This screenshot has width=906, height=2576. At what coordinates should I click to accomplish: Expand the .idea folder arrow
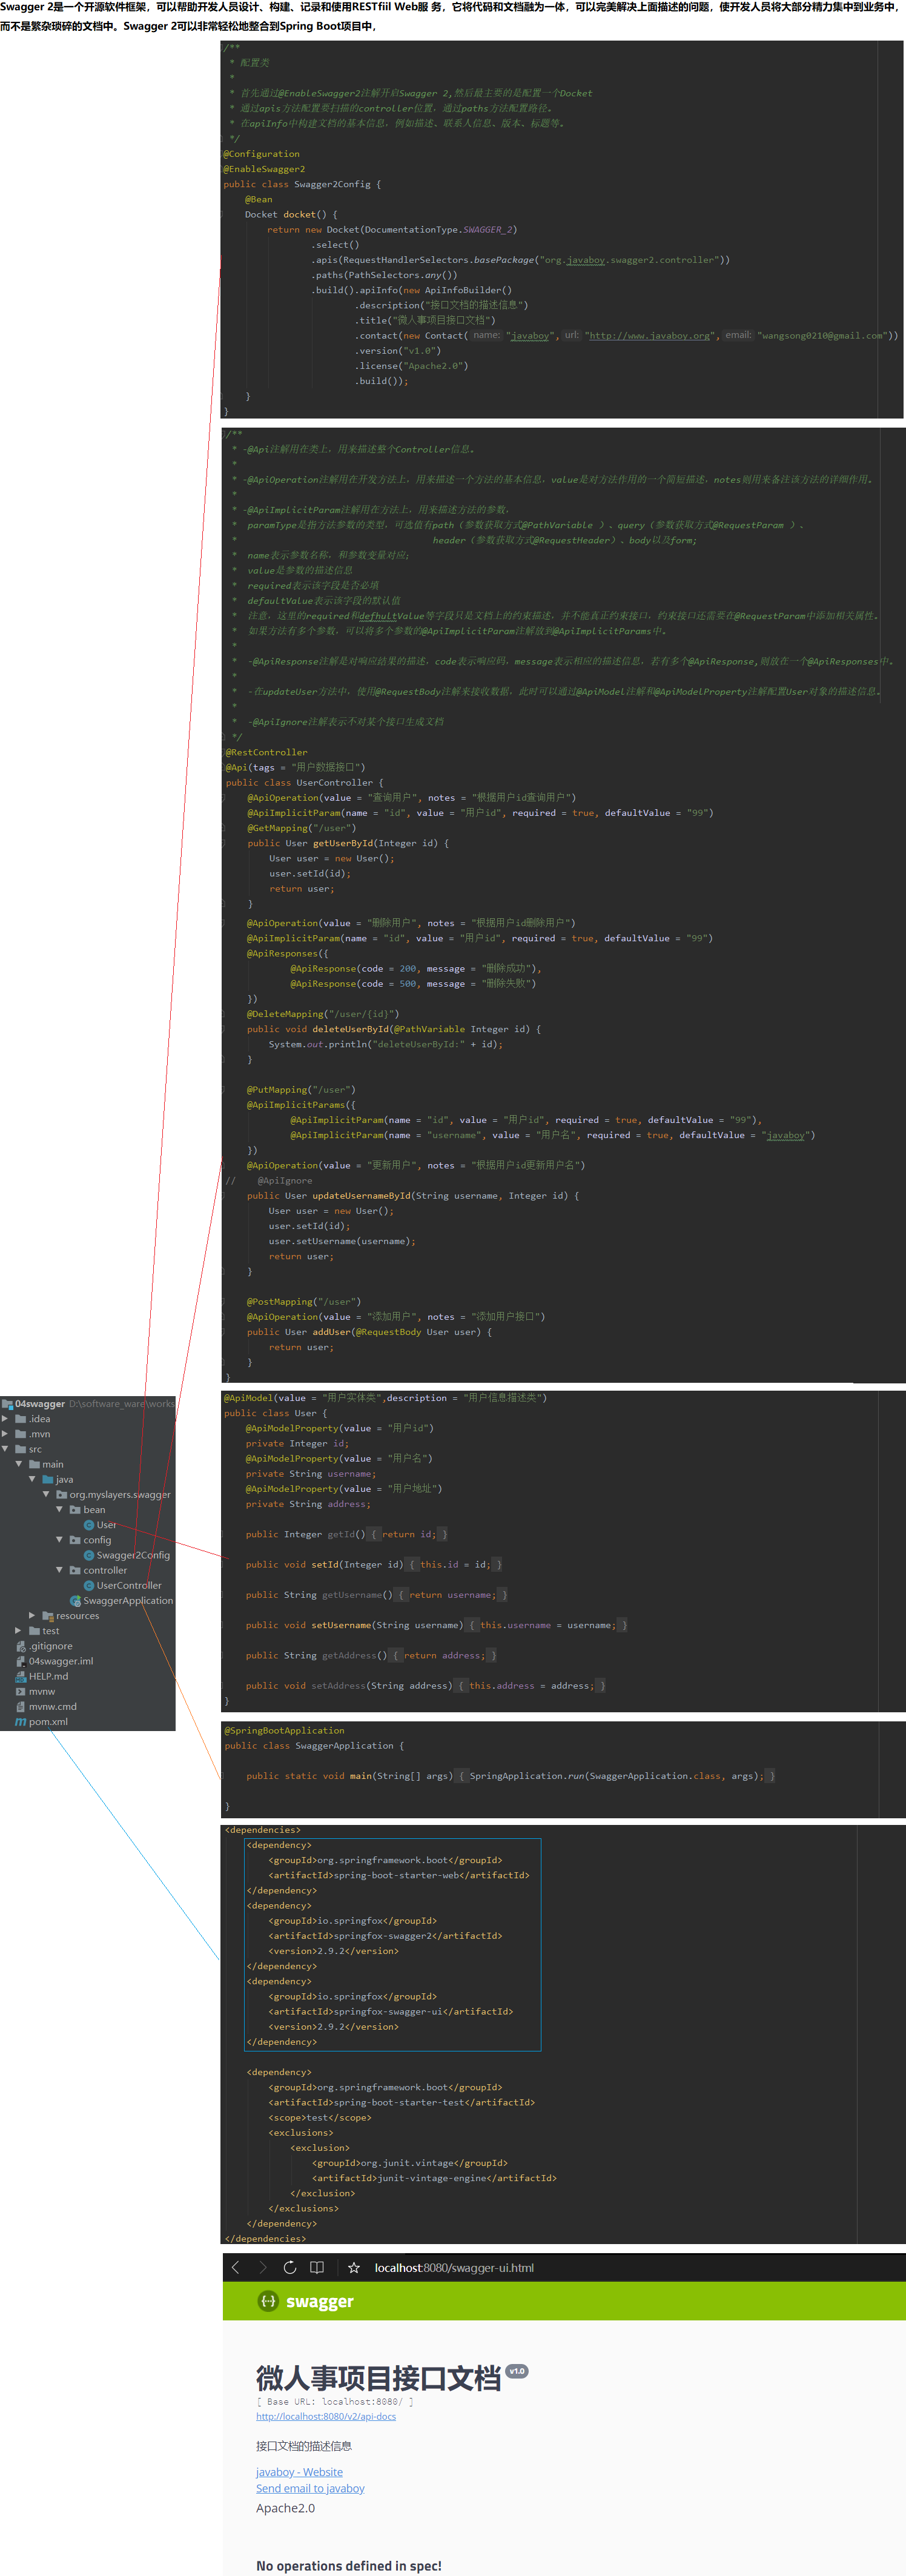coord(6,1419)
